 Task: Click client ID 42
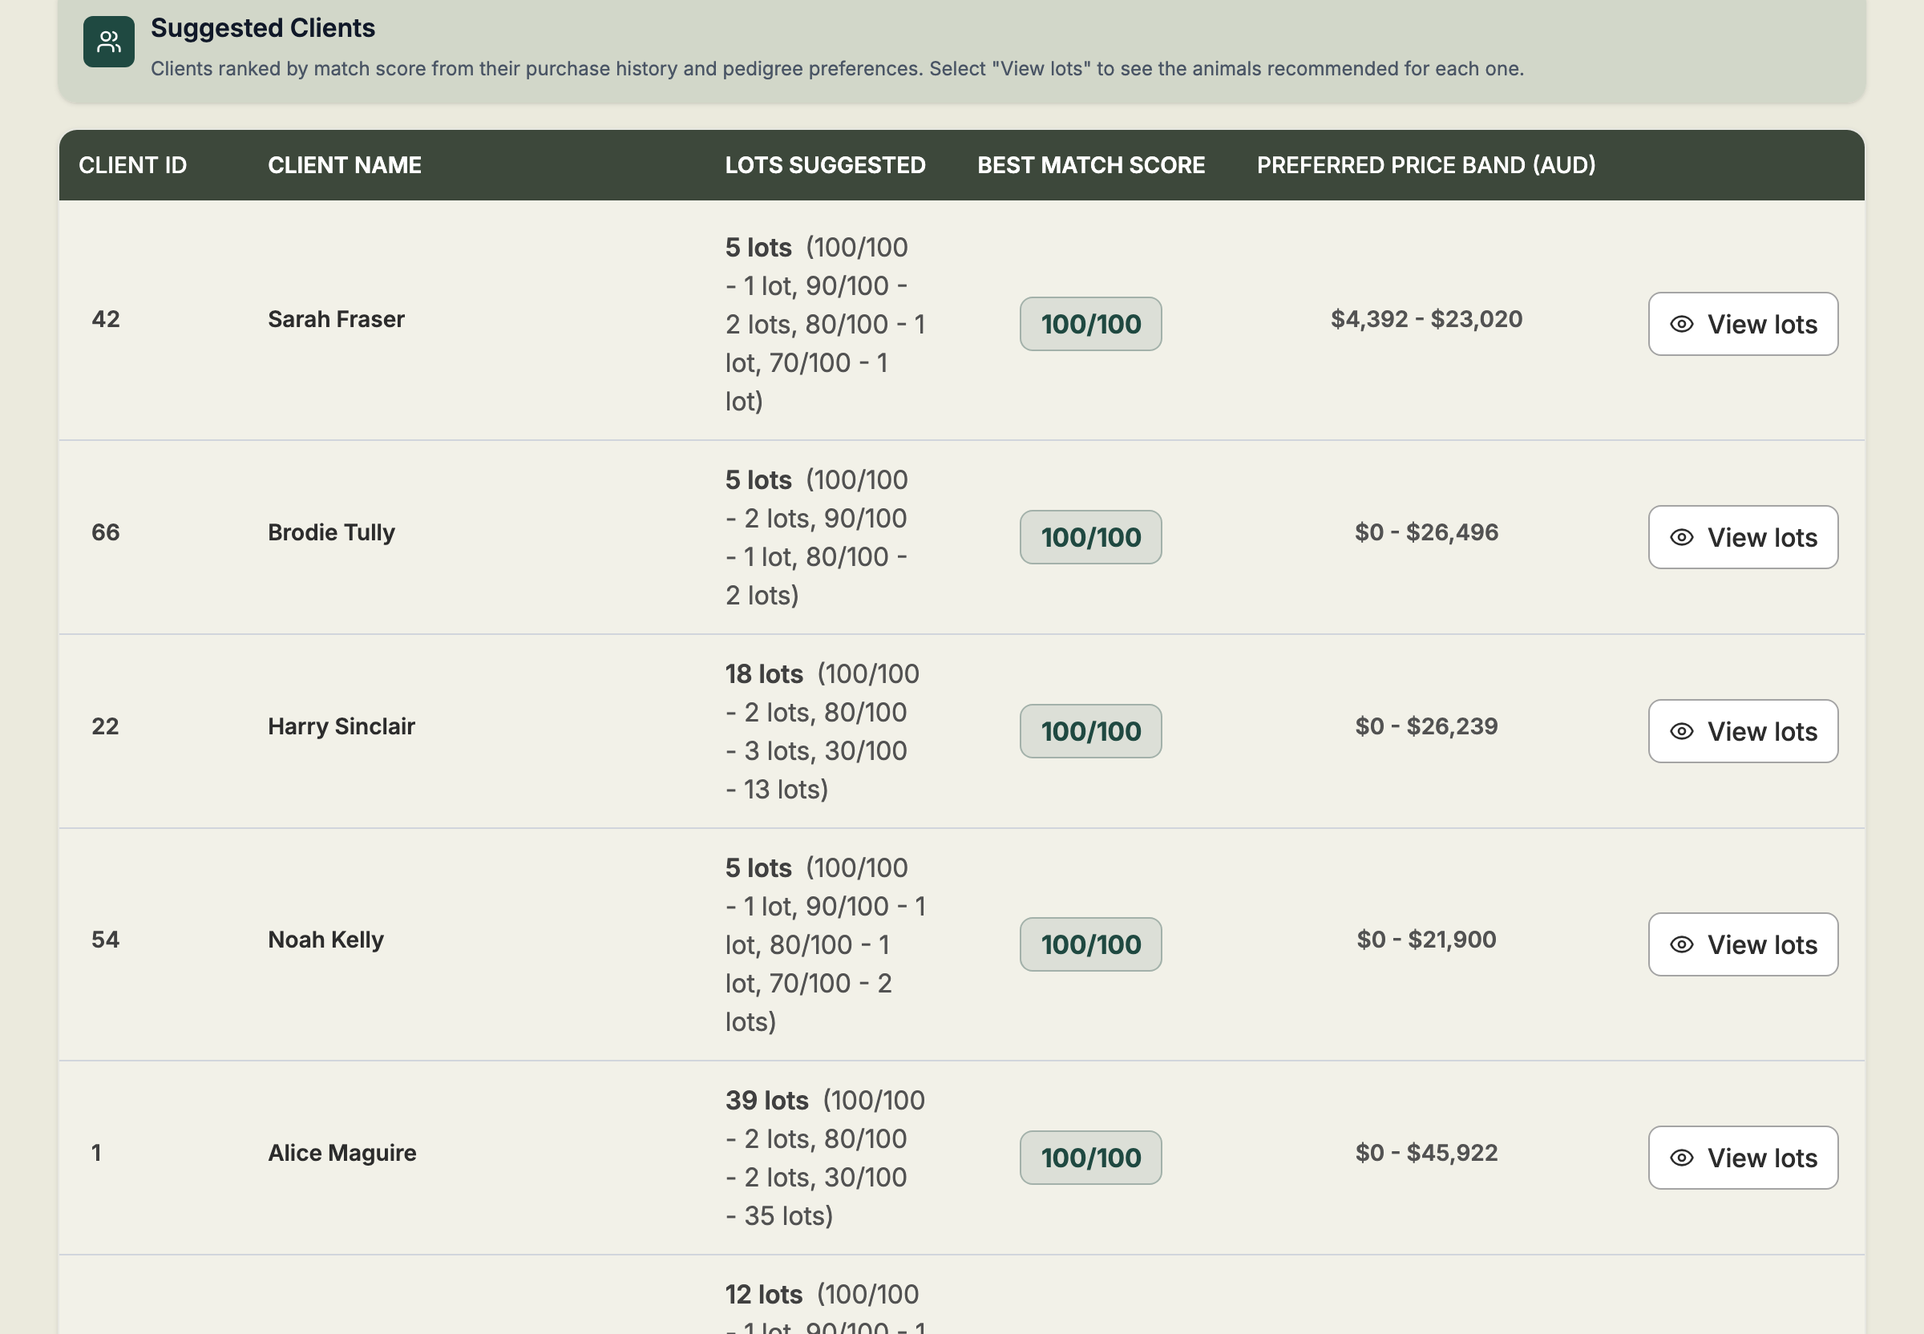point(105,319)
